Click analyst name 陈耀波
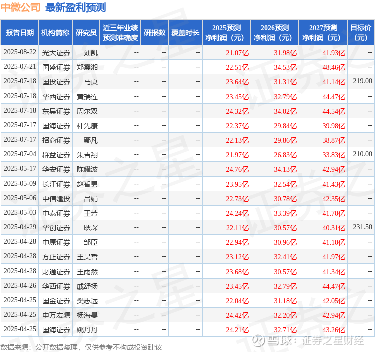375x352 pixels. tap(87, 169)
